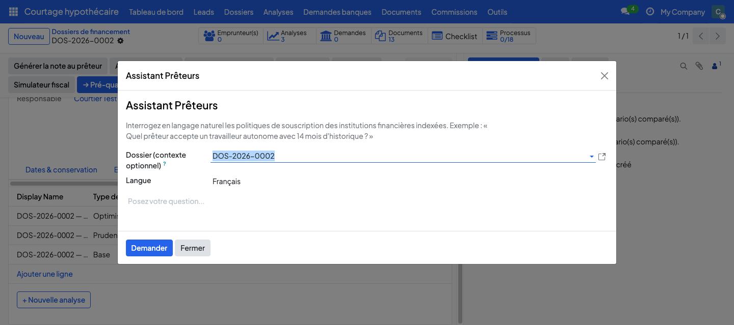
Task: Click the Ajouter une ligne link
Action: click(45, 274)
